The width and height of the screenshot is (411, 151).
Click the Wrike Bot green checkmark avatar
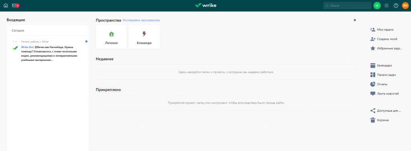(x=15, y=48)
